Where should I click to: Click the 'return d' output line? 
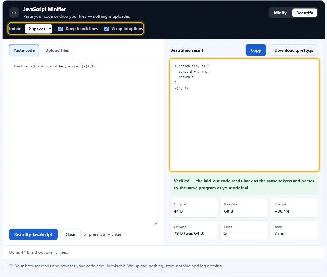(186, 77)
